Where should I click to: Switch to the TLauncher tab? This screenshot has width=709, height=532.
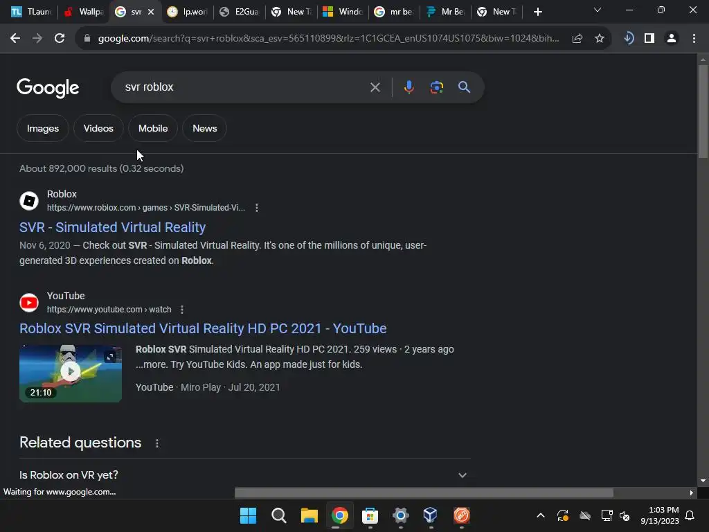tap(30, 12)
